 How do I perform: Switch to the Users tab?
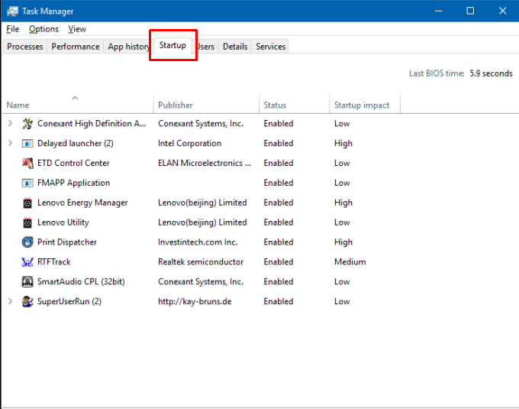pyautogui.click(x=205, y=47)
